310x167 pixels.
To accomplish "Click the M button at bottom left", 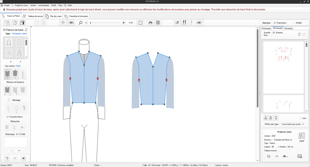I will [x=24, y=158].
